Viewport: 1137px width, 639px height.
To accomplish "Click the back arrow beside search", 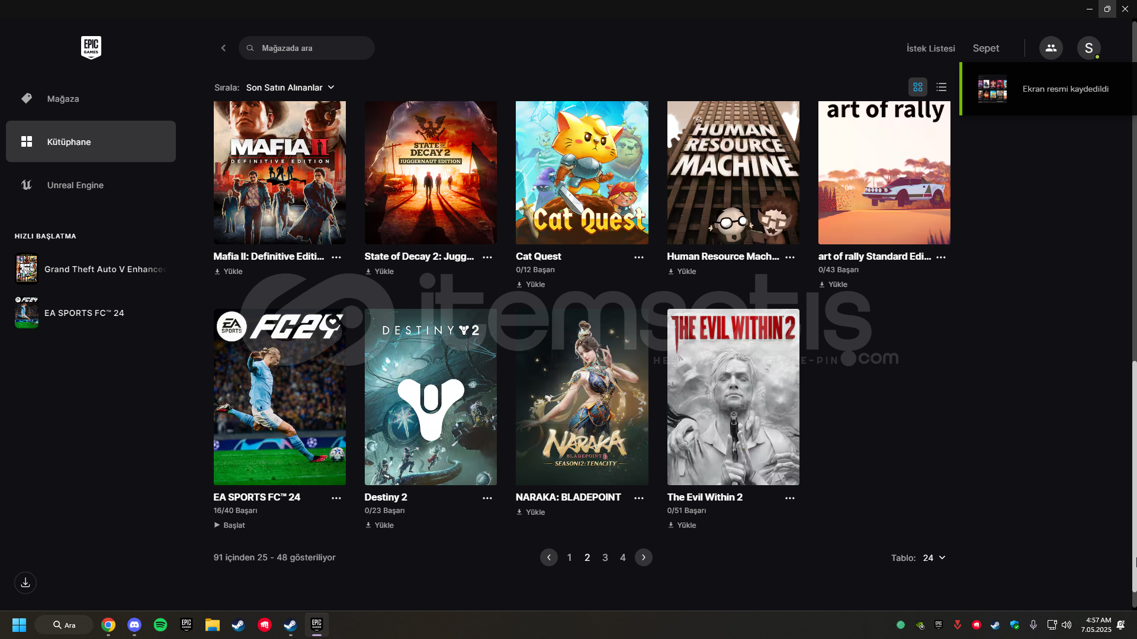I will click(x=223, y=48).
